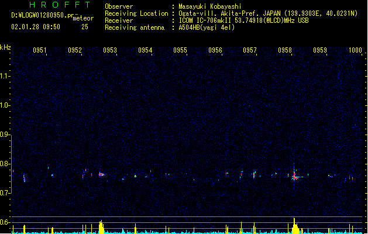Click the 'Receiver' field label
The height and width of the screenshot is (234, 368).
[x=119, y=20]
